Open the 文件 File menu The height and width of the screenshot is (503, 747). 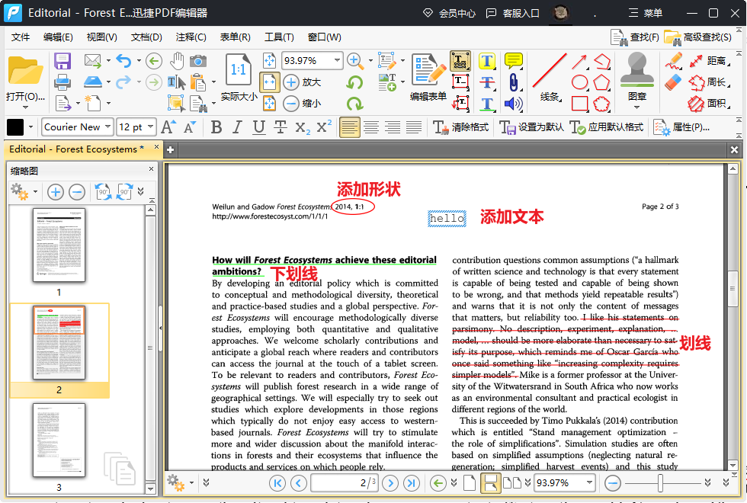[21, 37]
